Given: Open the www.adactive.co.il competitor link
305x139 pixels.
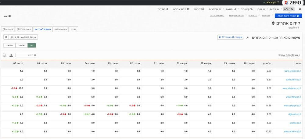Looking at the screenshot, I should click(x=292, y=132).
